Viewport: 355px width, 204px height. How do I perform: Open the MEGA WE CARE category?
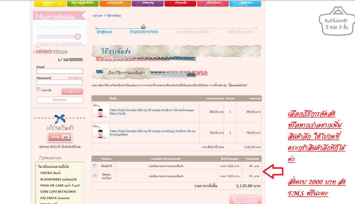[60, 185]
